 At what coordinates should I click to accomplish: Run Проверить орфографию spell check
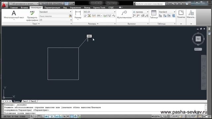click(x=32, y=16)
